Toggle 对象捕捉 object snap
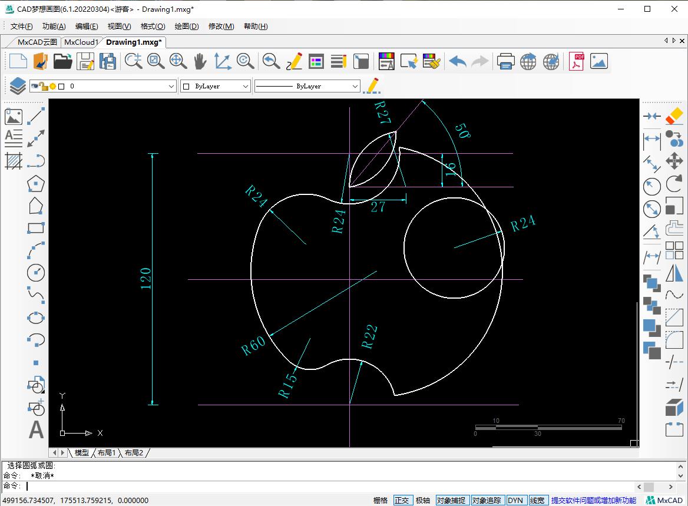 [451, 500]
